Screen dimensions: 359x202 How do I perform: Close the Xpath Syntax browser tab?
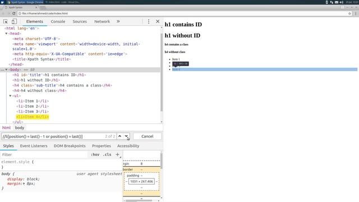tap(36, 7)
